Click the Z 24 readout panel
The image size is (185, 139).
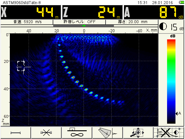click(92, 12)
